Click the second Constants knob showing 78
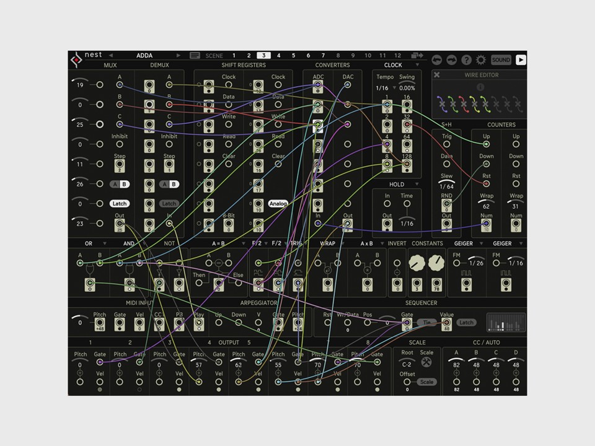Image resolution: width=595 pixels, height=446 pixels. click(436, 263)
